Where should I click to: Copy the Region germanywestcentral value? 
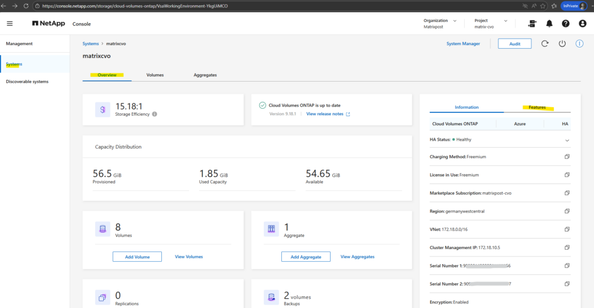567,211
